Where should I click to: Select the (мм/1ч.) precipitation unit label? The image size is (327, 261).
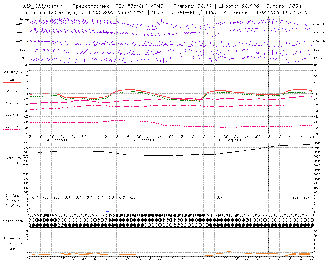(13, 205)
